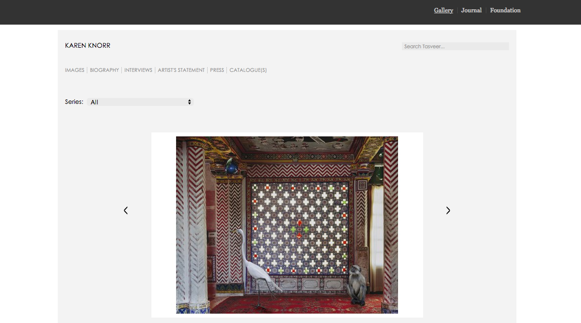Open the Gallery link in top bar

(x=443, y=10)
